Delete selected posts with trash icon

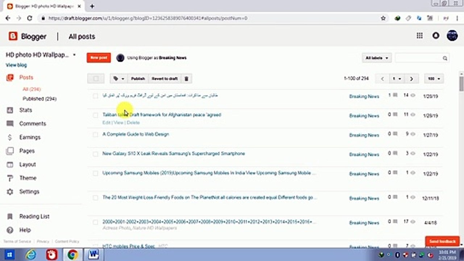pyautogui.click(x=186, y=79)
